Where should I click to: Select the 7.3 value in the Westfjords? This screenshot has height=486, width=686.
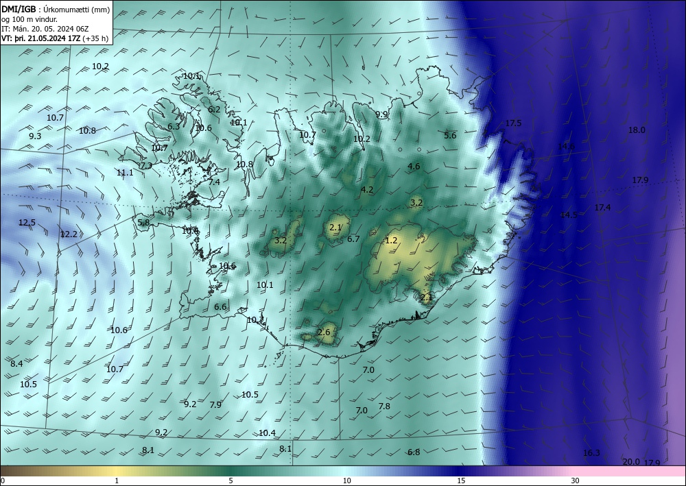146,166
